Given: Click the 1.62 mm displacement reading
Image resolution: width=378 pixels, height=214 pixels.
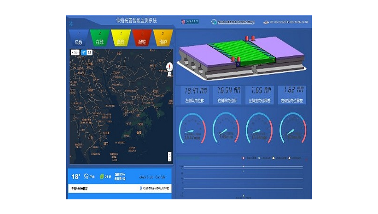Looking at the screenshot, I should (293, 90).
